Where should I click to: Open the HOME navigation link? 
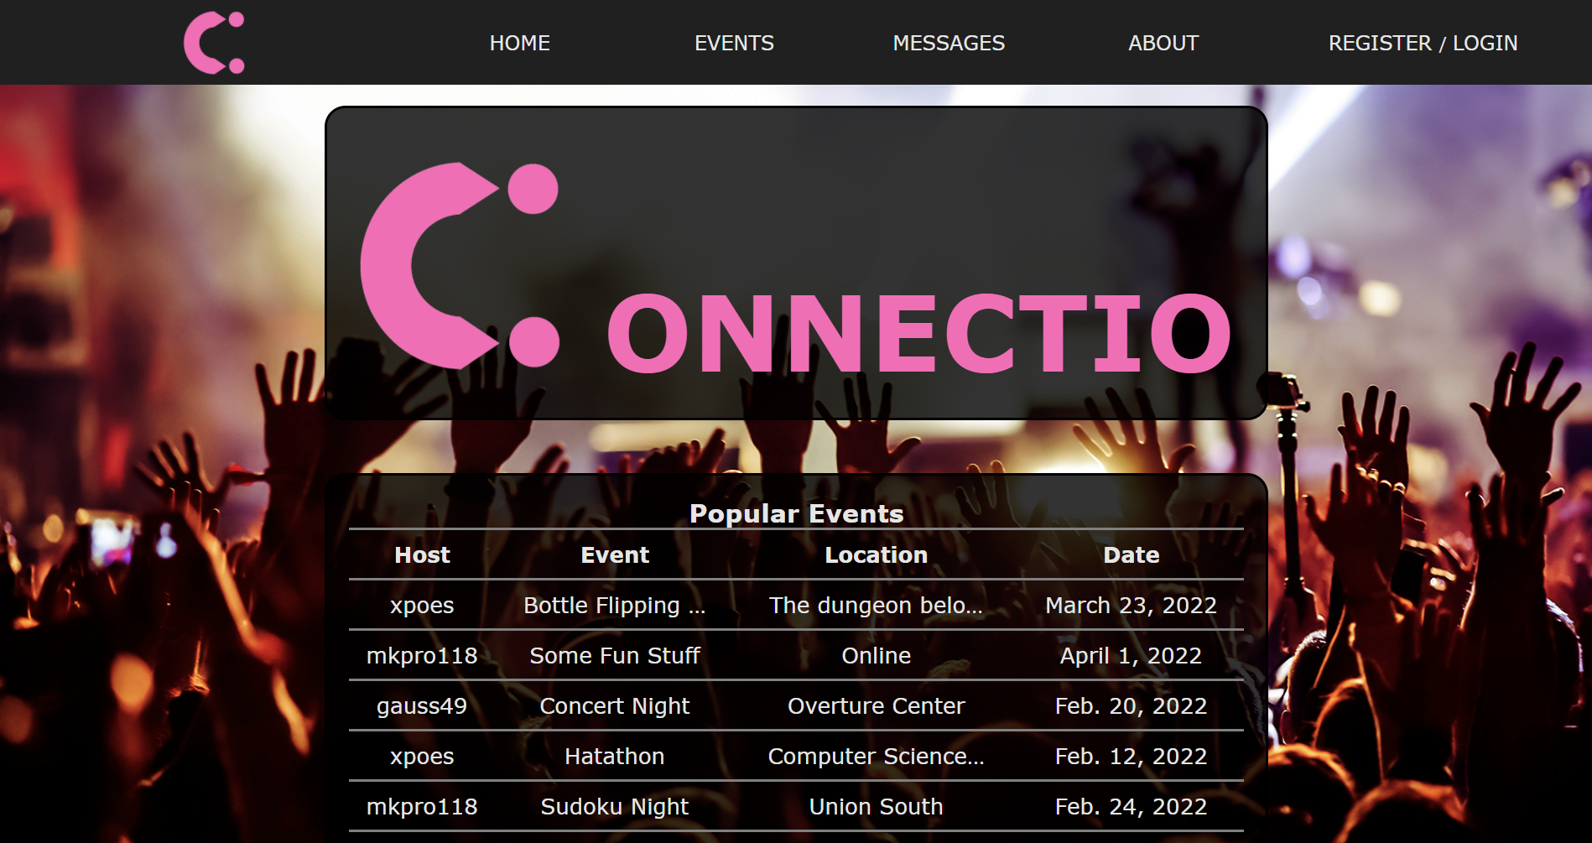point(519,43)
